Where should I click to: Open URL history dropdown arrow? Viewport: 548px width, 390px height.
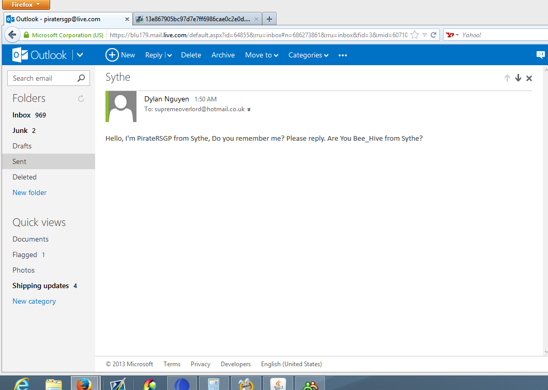tap(424, 35)
